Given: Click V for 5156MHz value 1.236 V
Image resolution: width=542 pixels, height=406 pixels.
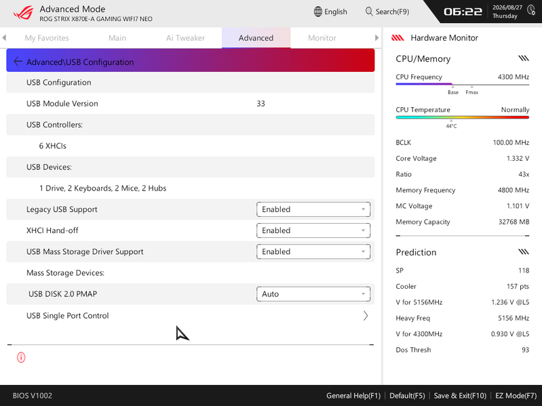Looking at the screenshot, I should pyautogui.click(x=510, y=302).
